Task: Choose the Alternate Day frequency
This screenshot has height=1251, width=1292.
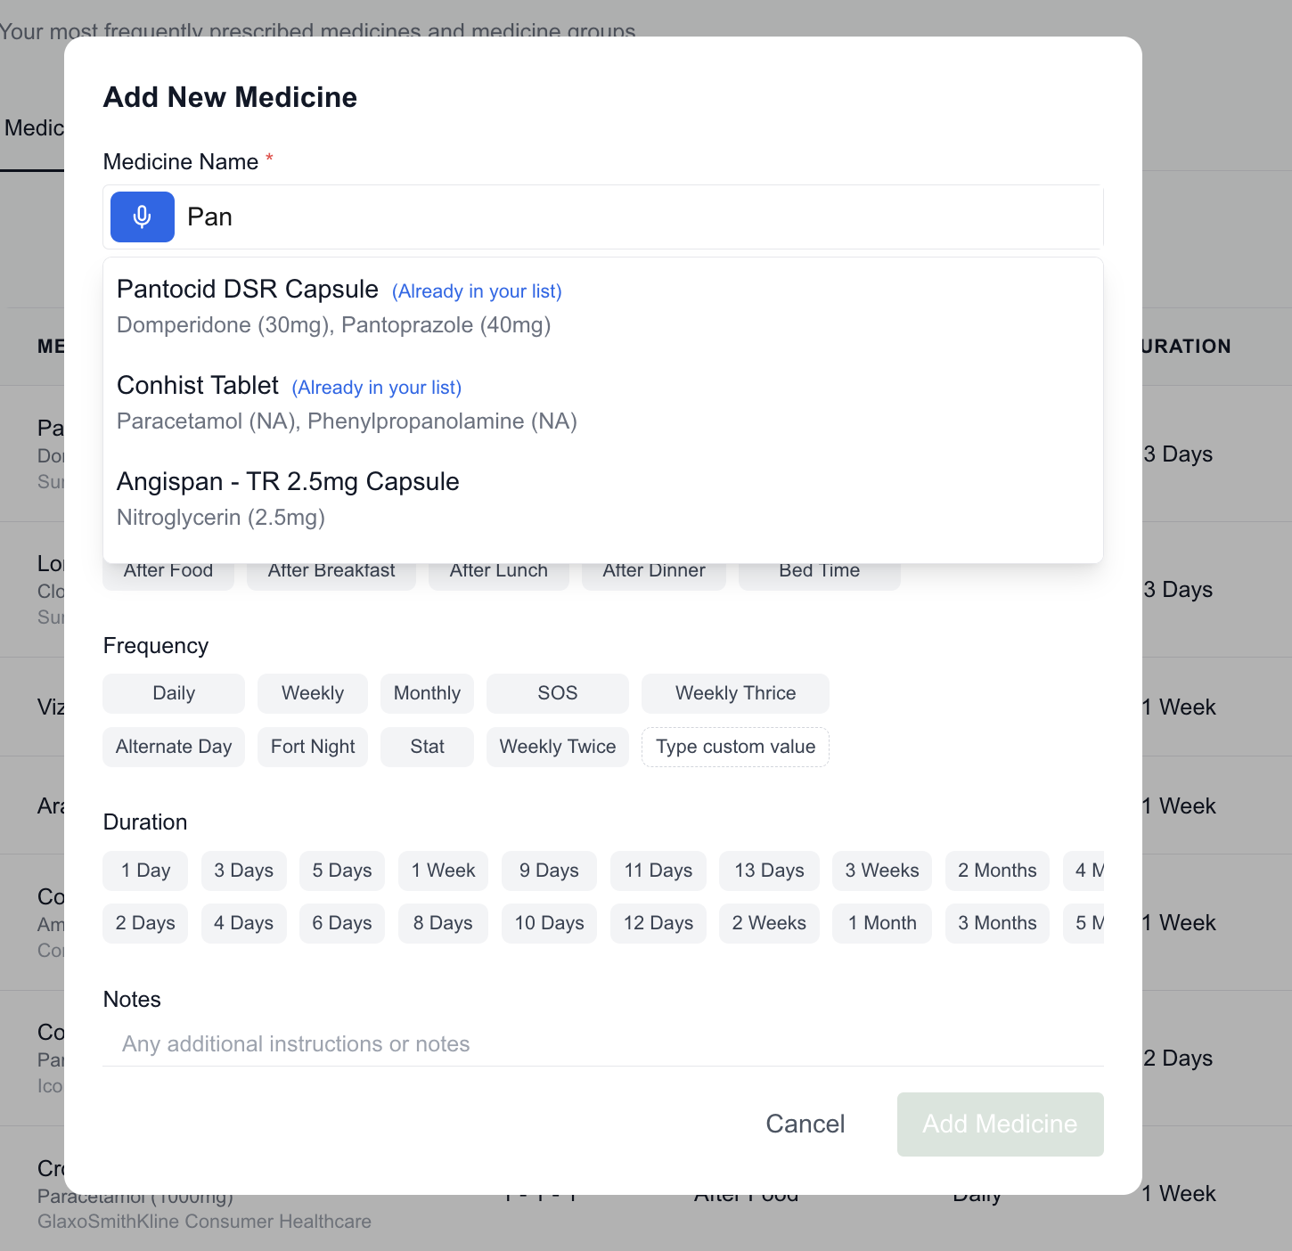Action: click(173, 747)
